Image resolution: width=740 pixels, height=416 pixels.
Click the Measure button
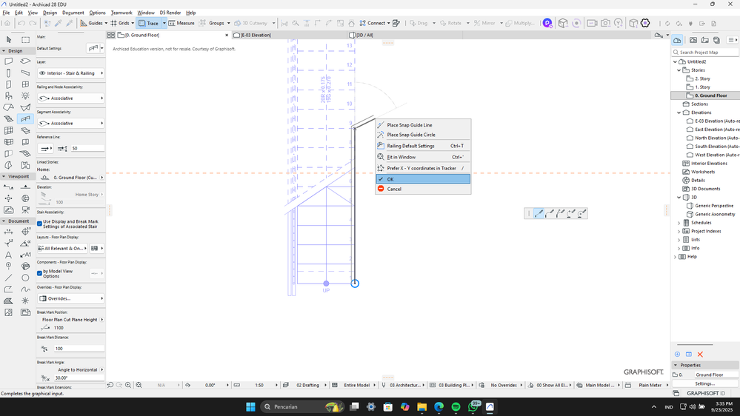[x=181, y=23]
